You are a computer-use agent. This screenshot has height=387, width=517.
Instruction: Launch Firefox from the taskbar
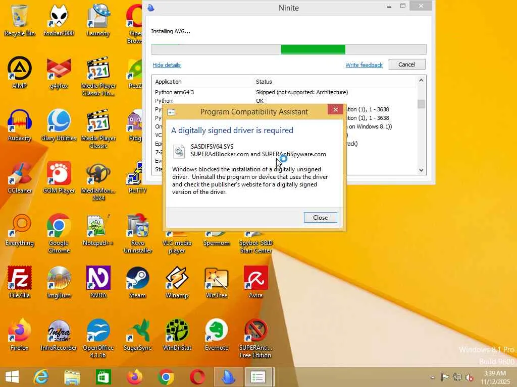tap(134, 377)
